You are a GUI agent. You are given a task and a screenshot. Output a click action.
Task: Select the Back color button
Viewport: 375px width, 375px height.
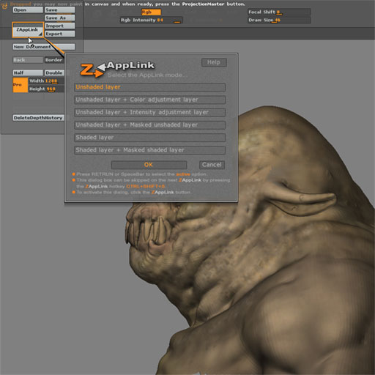click(x=28, y=60)
